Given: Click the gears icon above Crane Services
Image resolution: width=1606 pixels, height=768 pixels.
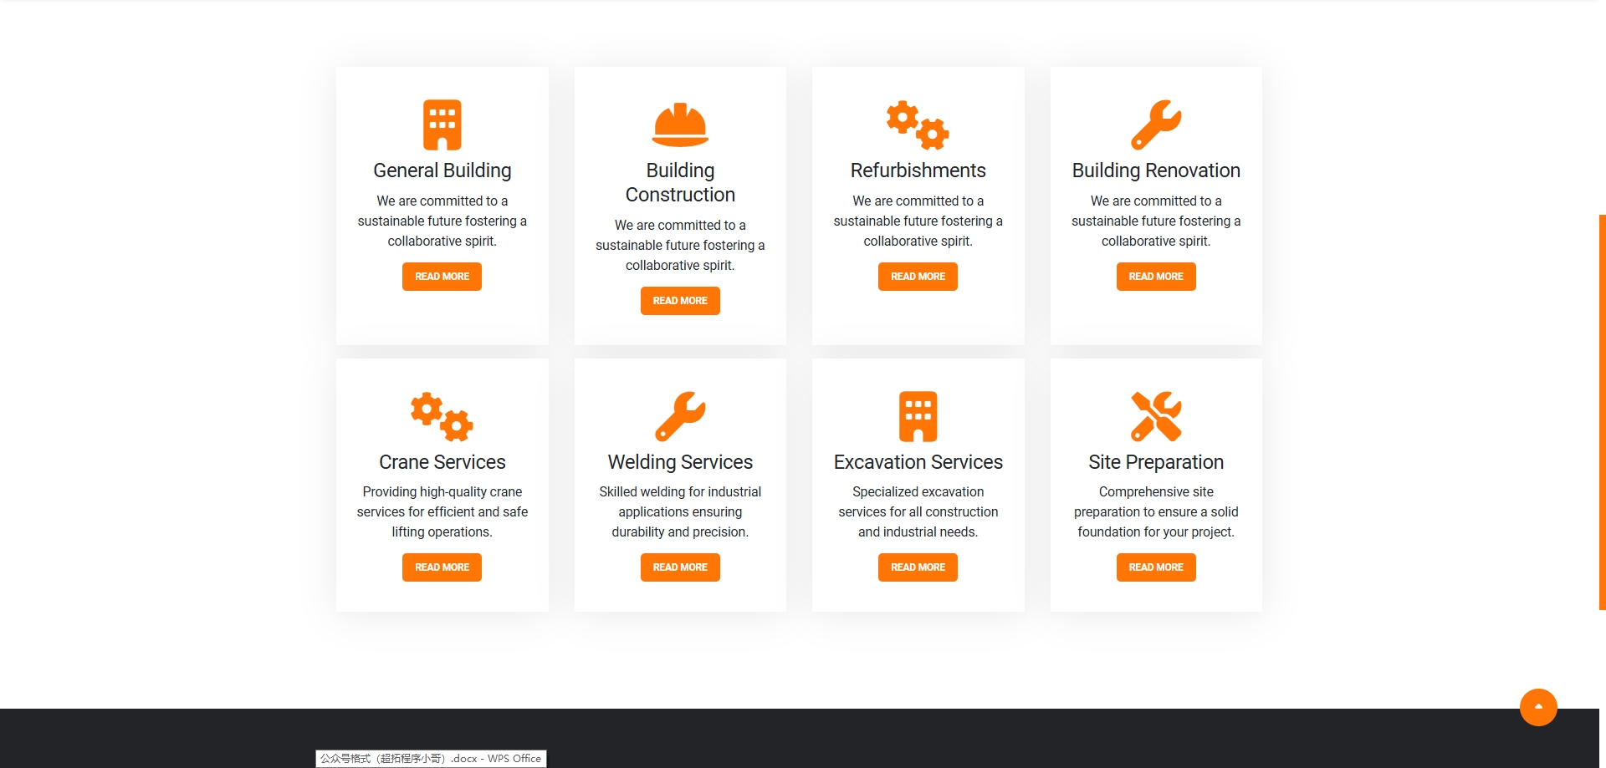Looking at the screenshot, I should tap(442, 416).
